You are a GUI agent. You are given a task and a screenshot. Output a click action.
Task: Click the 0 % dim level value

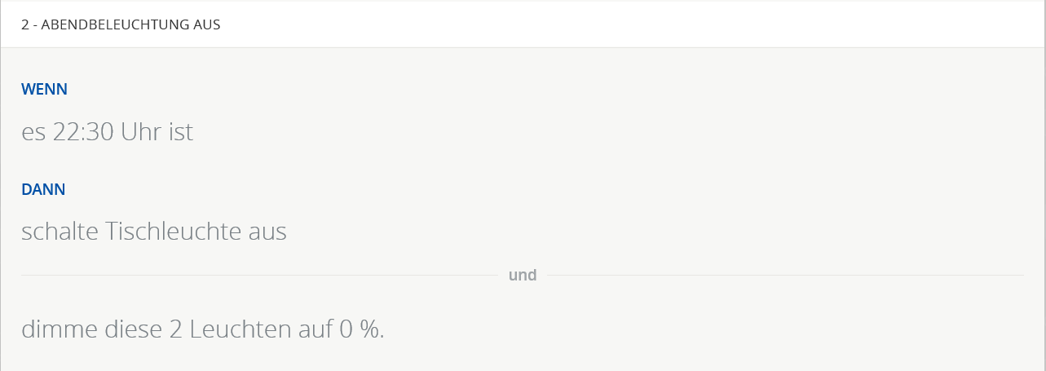click(359, 329)
